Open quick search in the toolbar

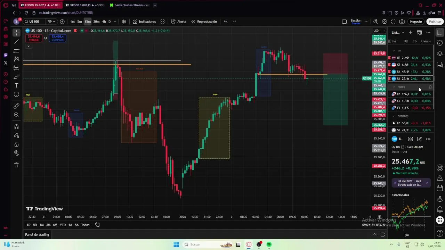[375, 22]
